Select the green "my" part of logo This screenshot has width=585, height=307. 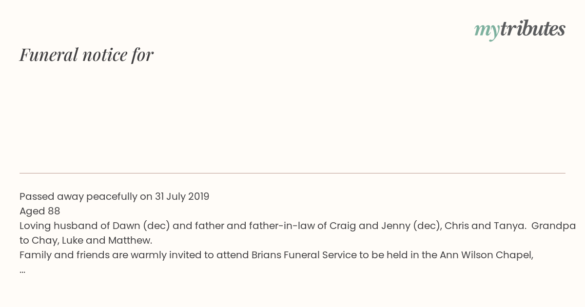click(x=487, y=31)
